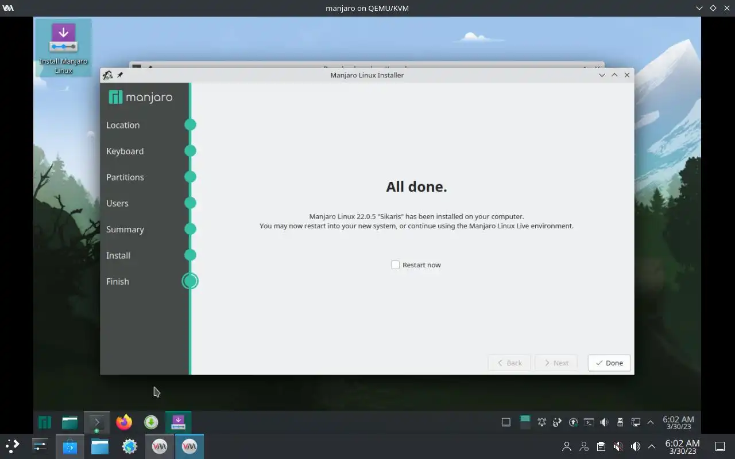Expand hidden icons in host system tray

(652, 446)
